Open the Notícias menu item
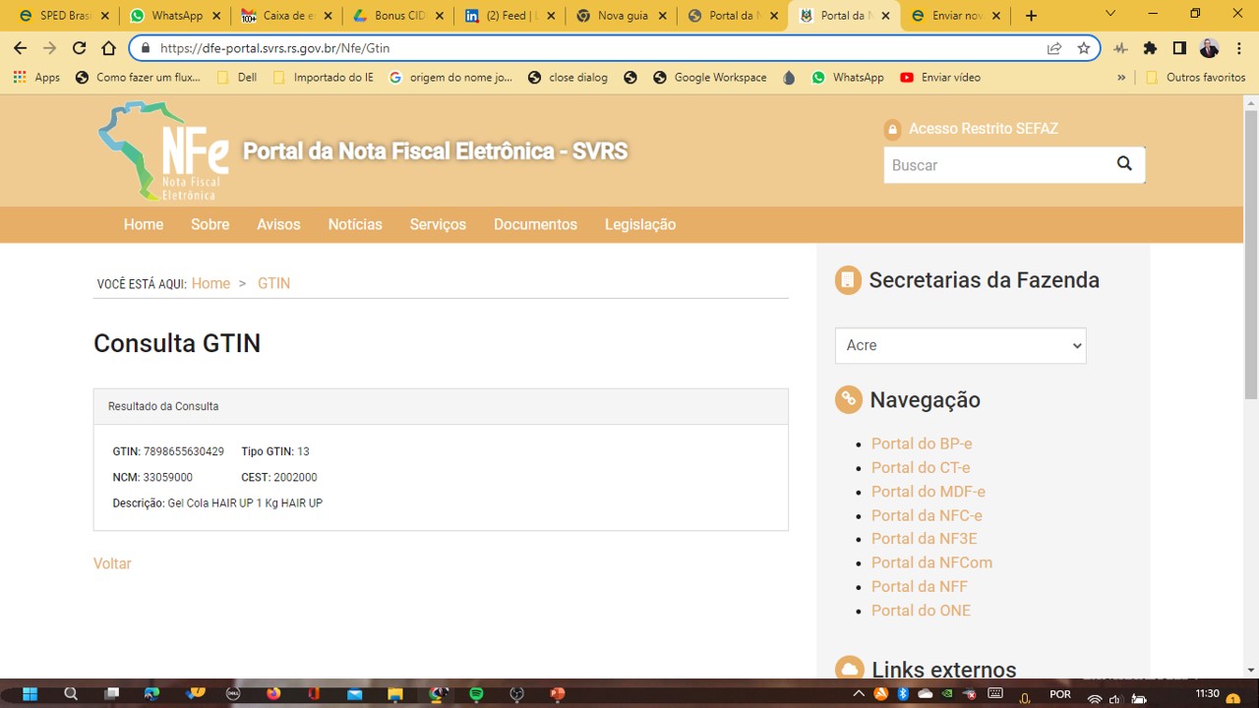Screen dimensions: 1259x708 355,224
